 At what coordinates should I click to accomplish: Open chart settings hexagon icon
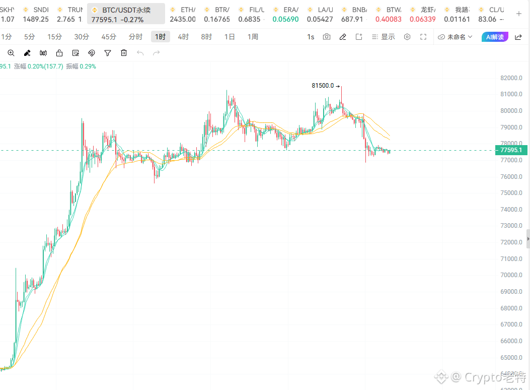407,37
